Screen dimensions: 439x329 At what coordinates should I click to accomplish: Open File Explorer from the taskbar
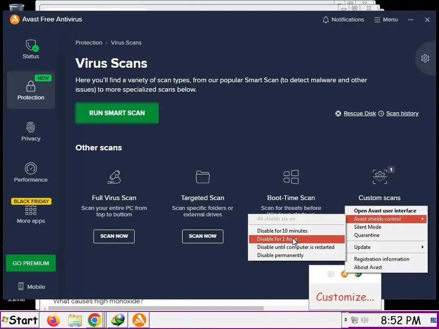pyautogui.click(x=75, y=320)
